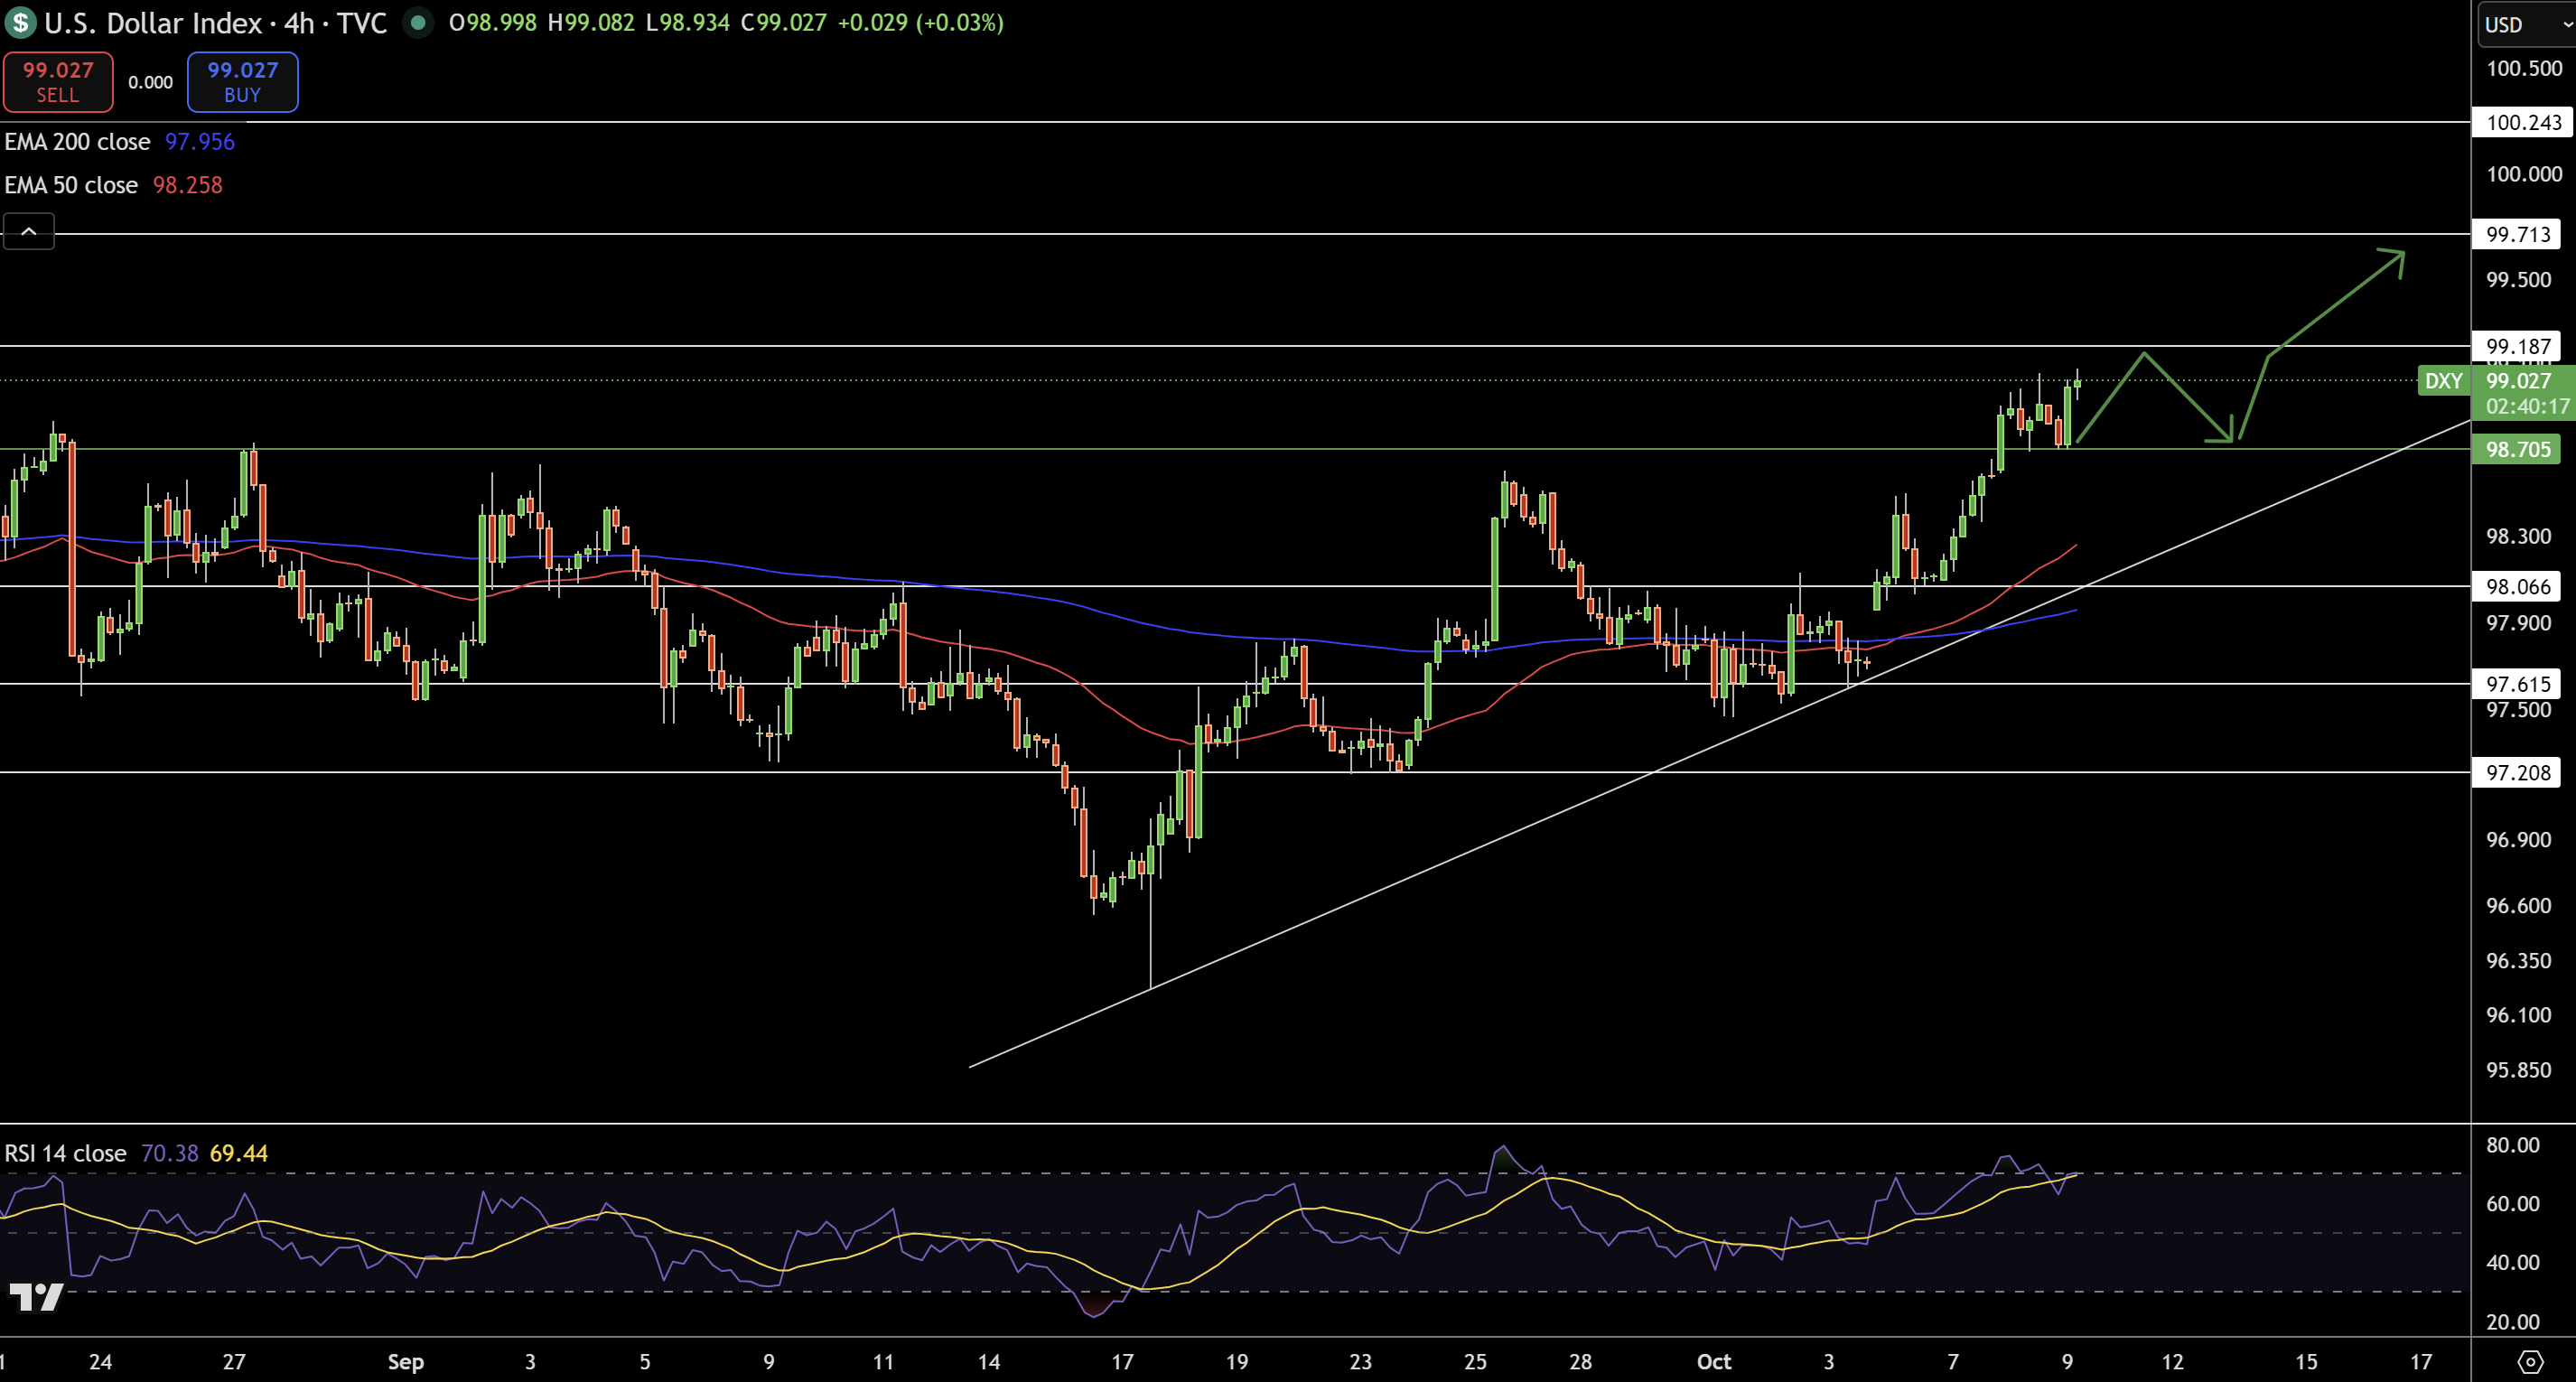The width and height of the screenshot is (2576, 1382).
Task: Open symbol search via U.S. Dollar Index title
Action: click(x=152, y=22)
